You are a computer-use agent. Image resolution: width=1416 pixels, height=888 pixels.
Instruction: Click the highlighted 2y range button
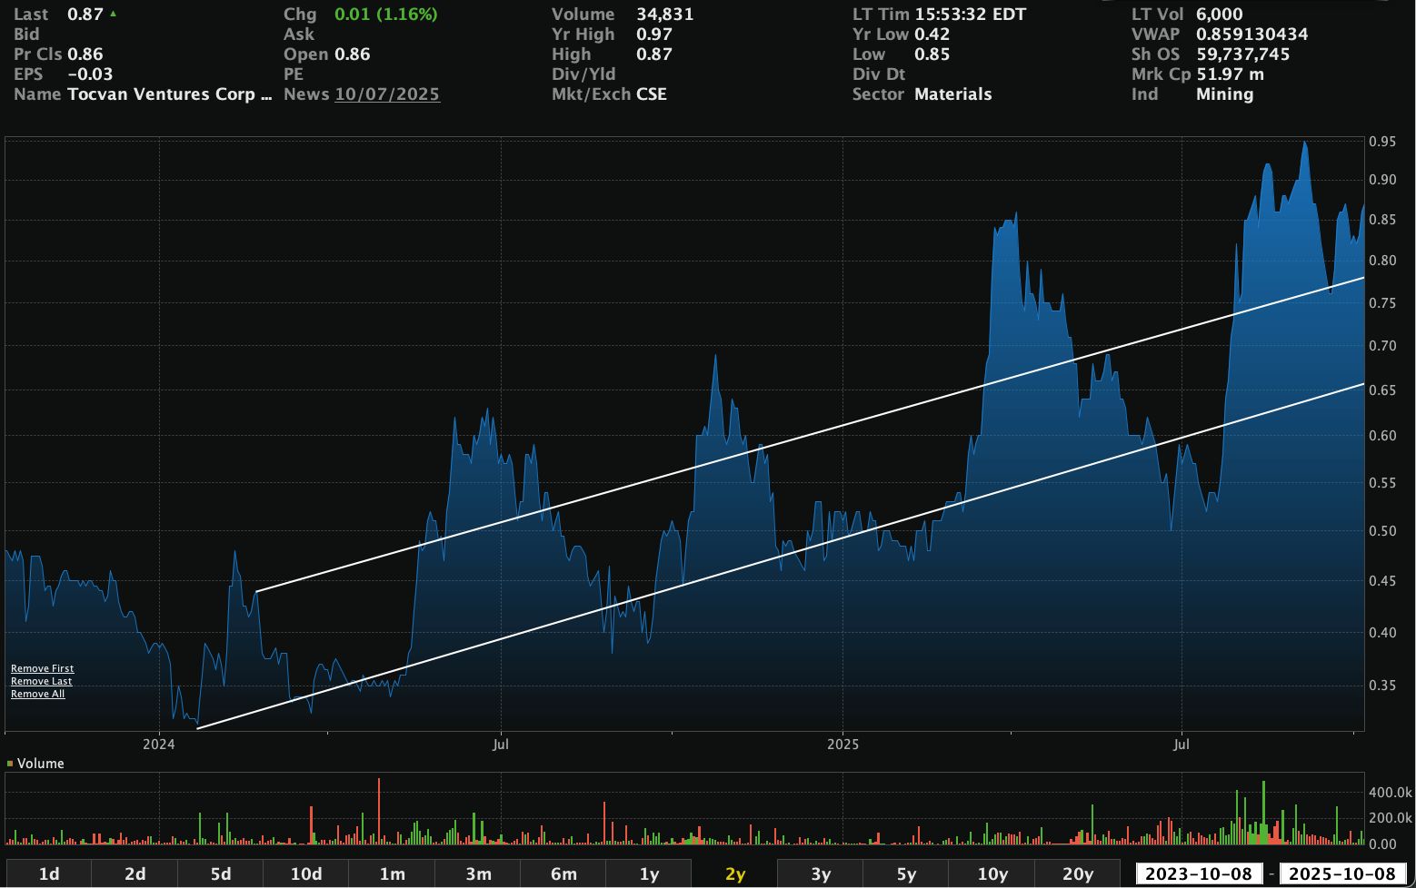(734, 873)
